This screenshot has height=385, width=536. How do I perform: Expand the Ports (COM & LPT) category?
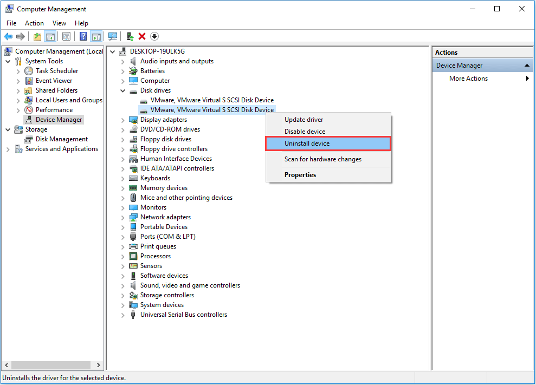(122, 237)
